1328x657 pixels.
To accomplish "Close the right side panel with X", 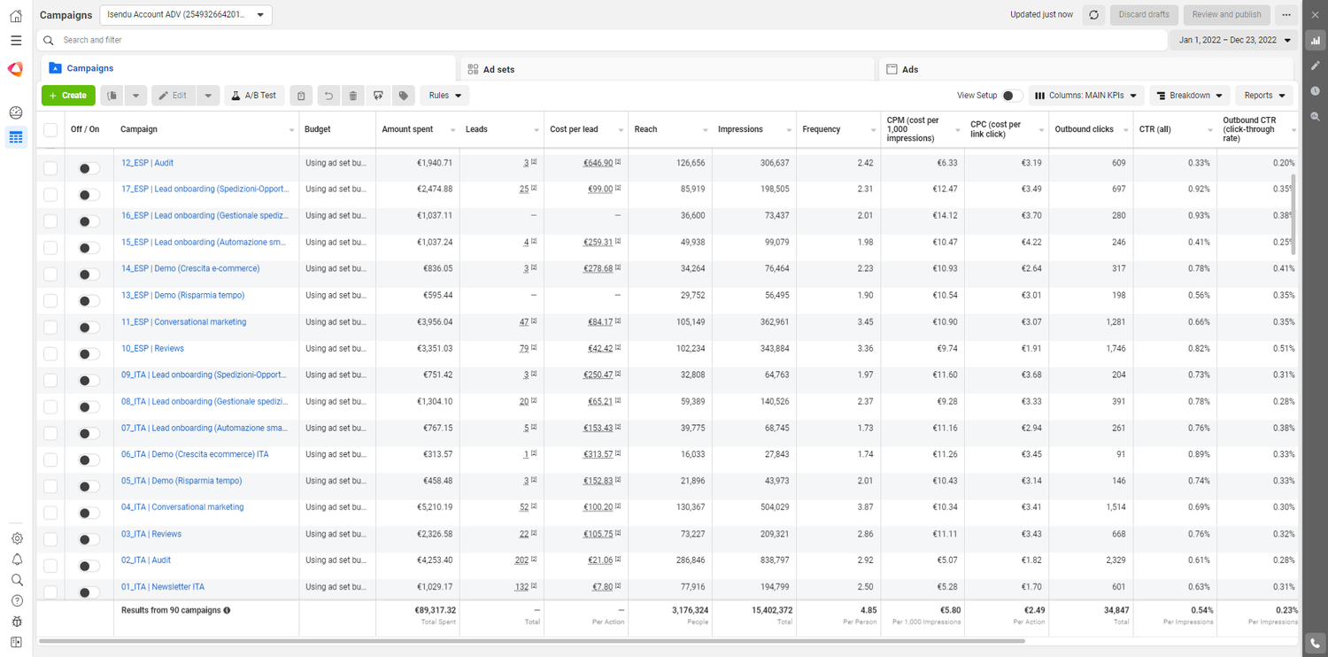I will [x=1315, y=15].
